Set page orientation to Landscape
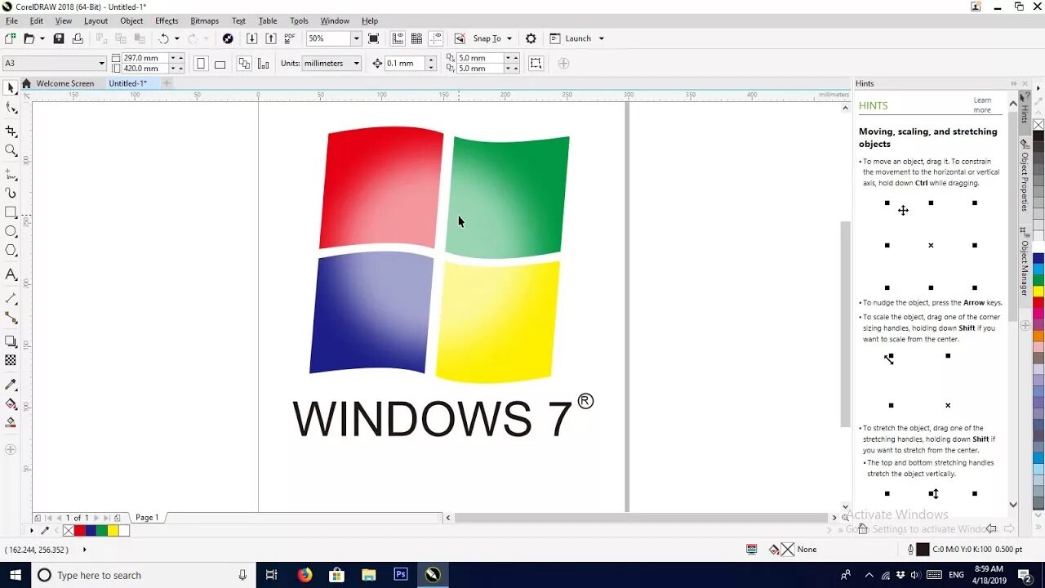 pos(220,63)
